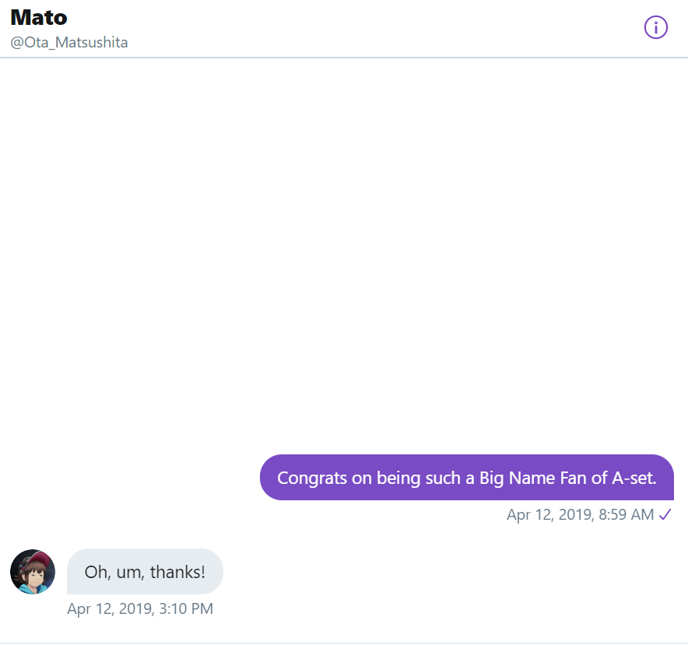This screenshot has height=645, width=688.
Task: Open the conversation info icon
Action: coord(655,27)
